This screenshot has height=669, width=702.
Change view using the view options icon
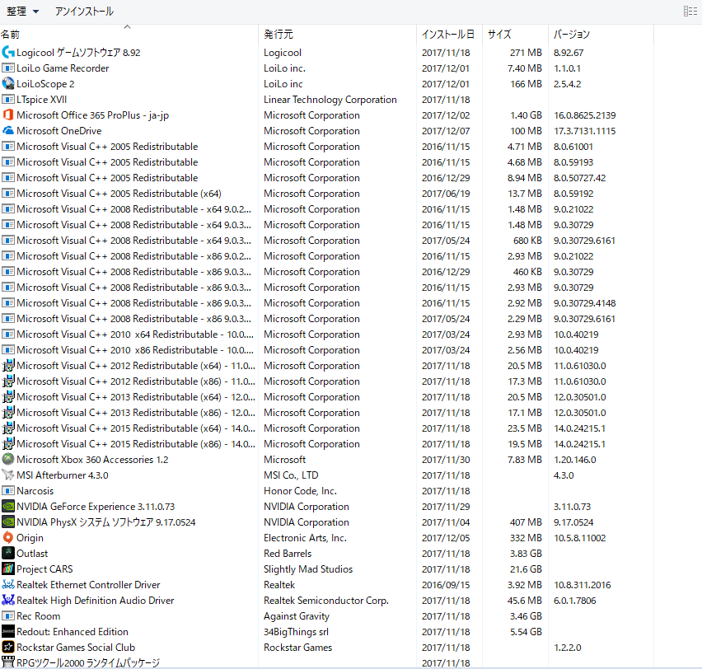pyautogui.click(x=690, y=12)
